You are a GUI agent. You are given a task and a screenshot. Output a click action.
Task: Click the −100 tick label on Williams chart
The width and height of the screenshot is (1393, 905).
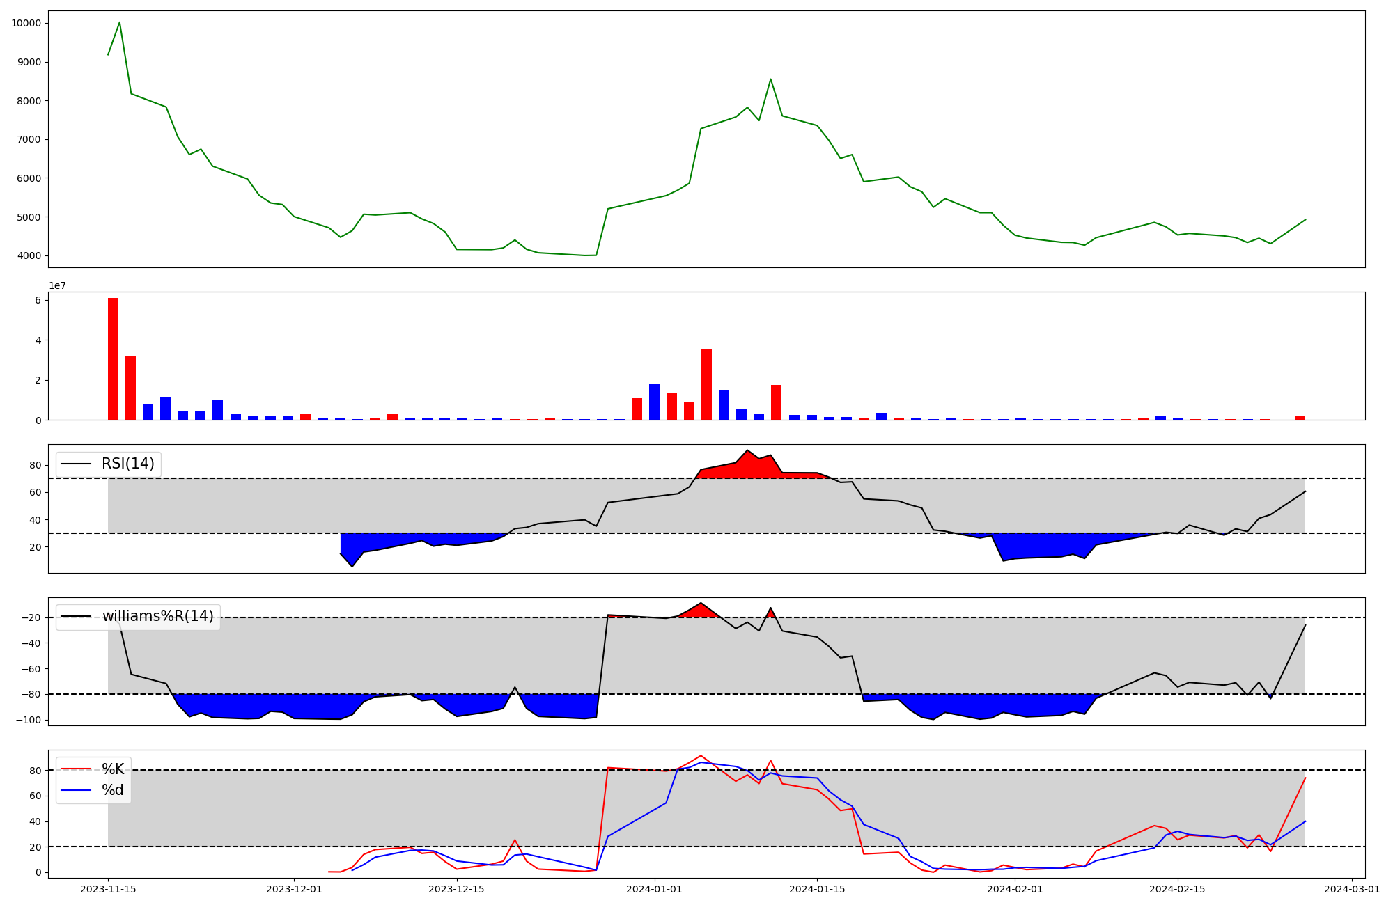(x=27, y=720)
